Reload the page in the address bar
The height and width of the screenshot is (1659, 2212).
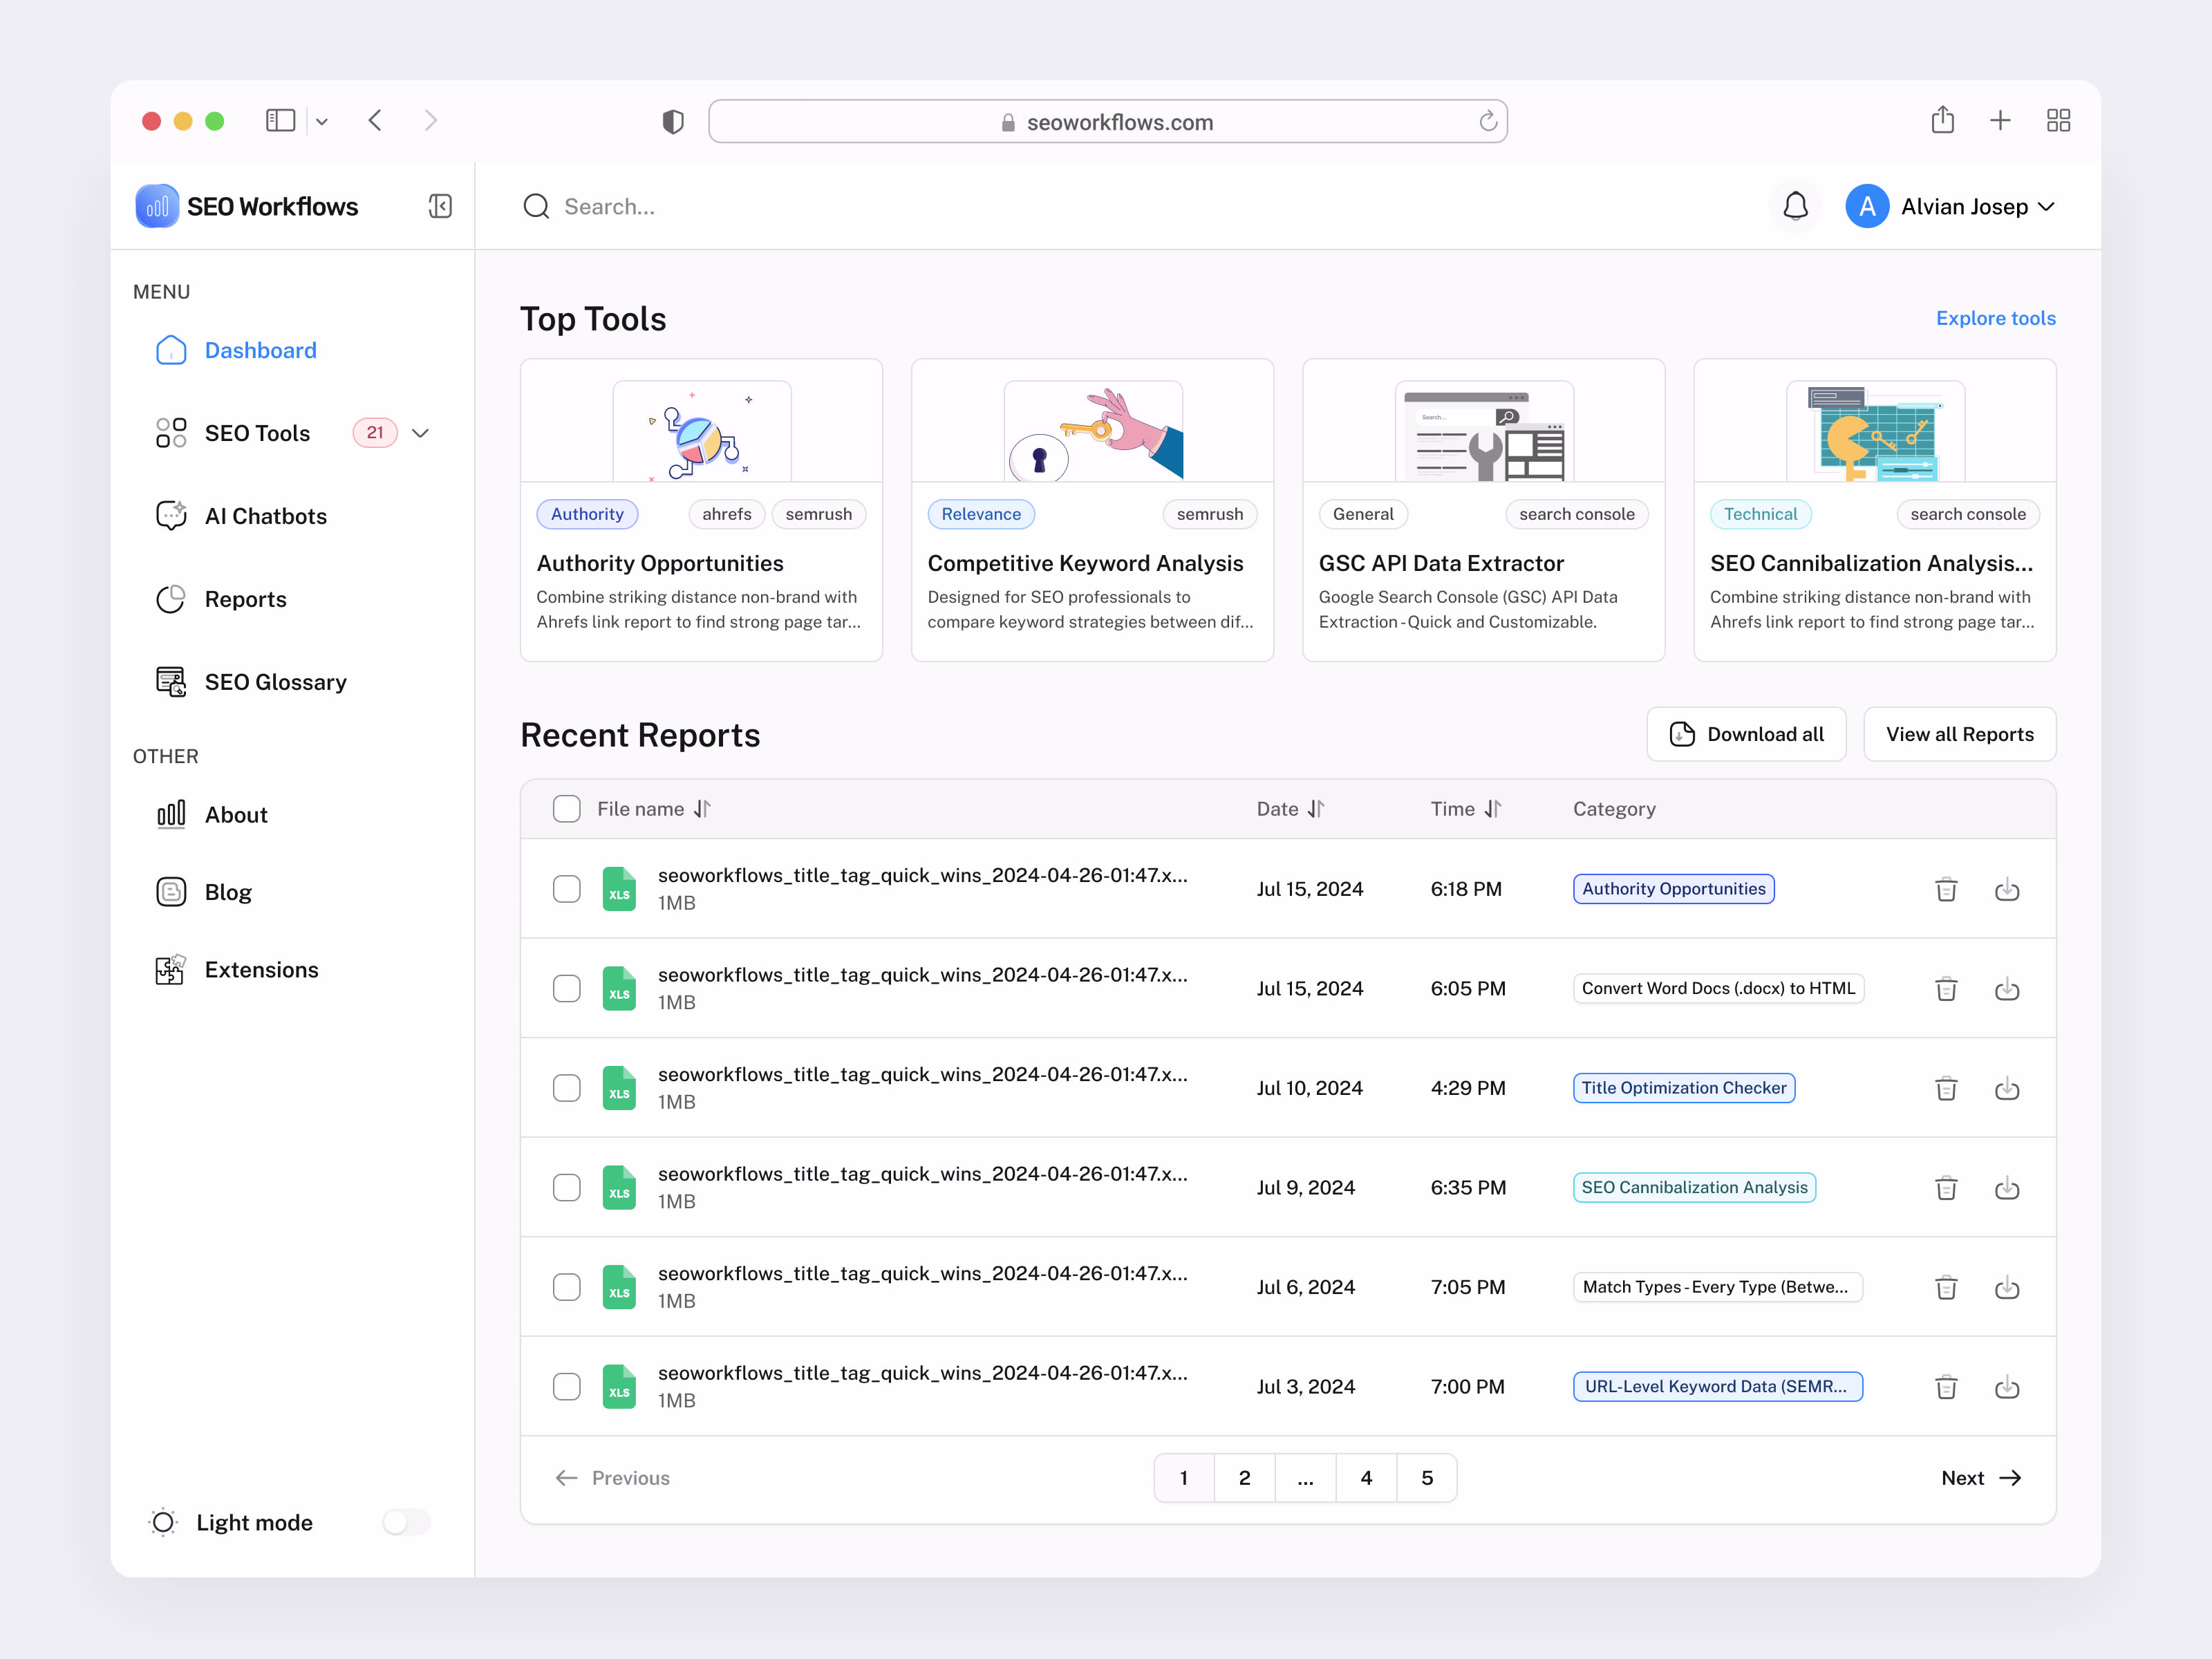coord(1488,122)
